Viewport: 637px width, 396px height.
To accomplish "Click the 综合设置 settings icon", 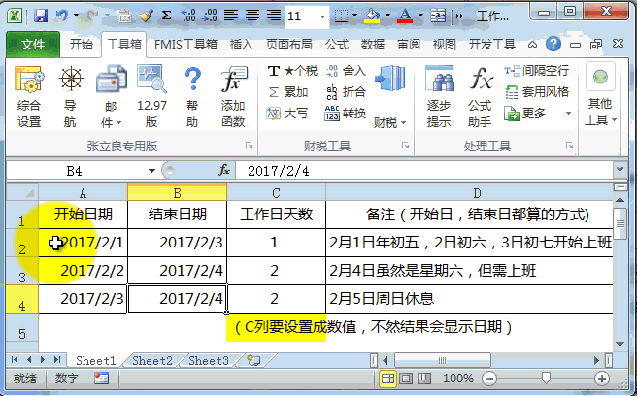I will (x=29, y=97).
